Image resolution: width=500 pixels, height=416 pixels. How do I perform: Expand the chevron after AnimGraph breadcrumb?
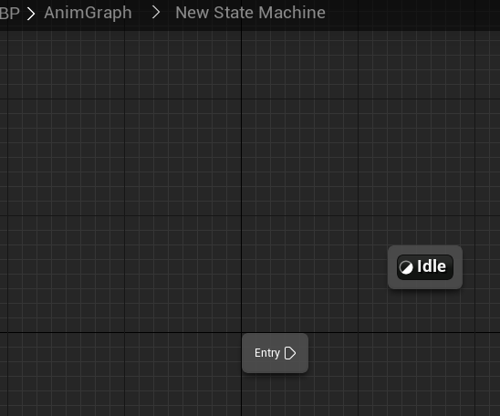tap(156, 13)
